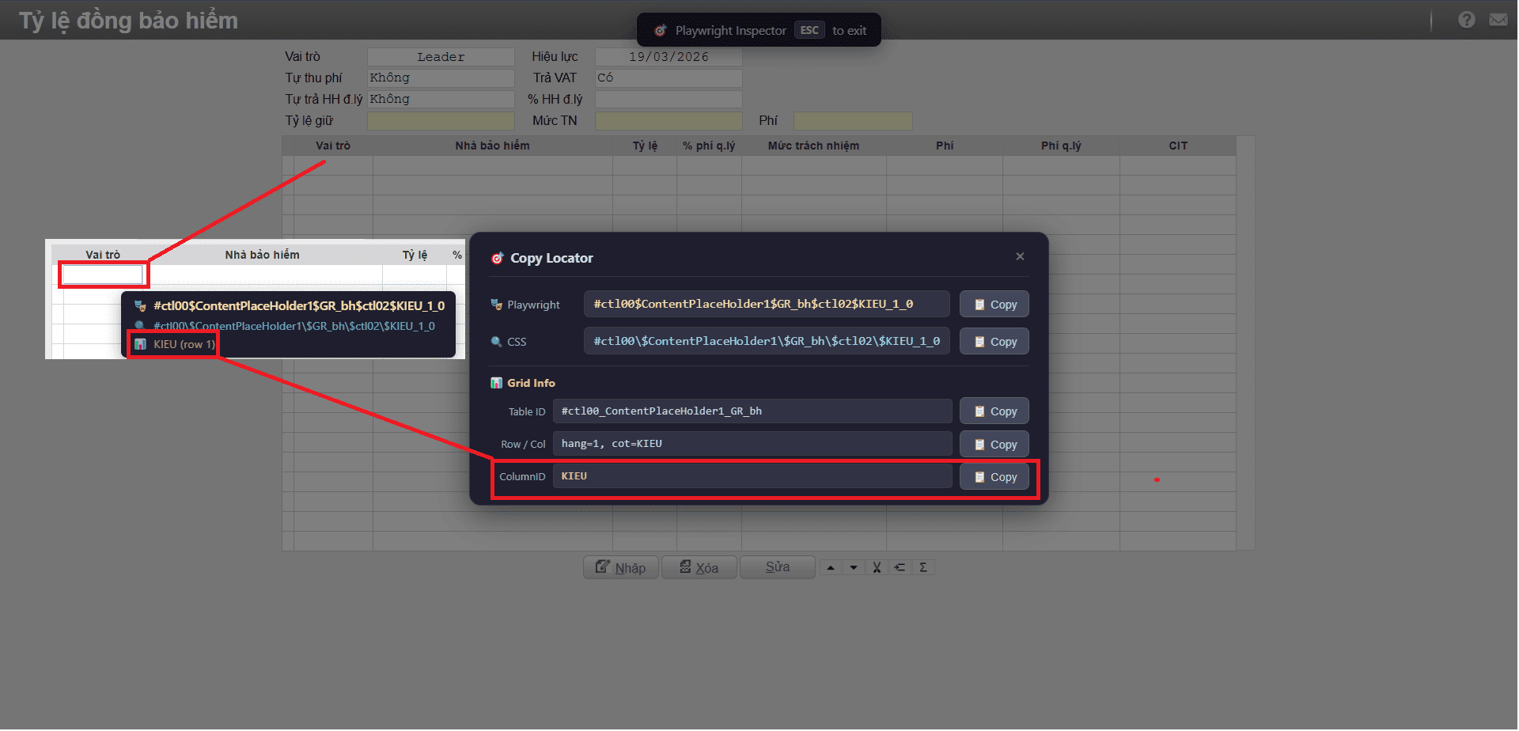Image resolution: width=1519 pixels, height=731 pixels.
Task: Select the Row / Col field hang=1, cot=KIEU
Action: click(x=752, y=444)
